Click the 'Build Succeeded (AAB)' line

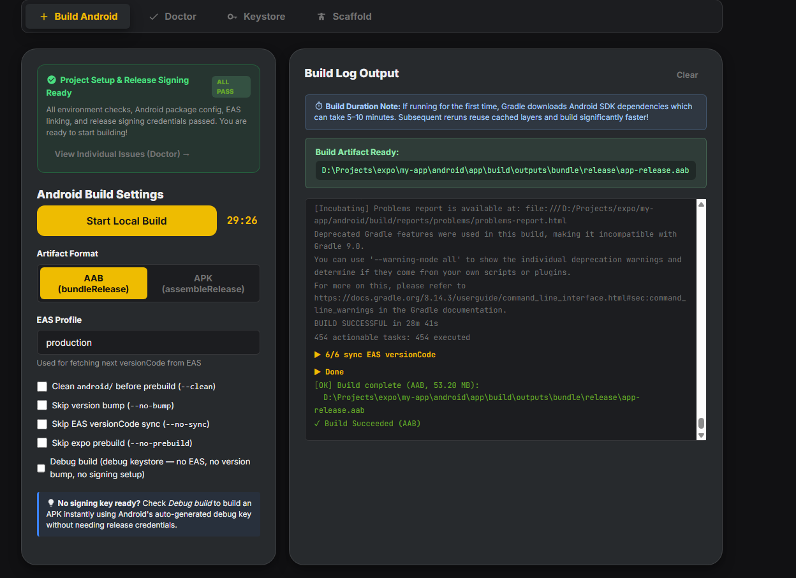point(367,424)
